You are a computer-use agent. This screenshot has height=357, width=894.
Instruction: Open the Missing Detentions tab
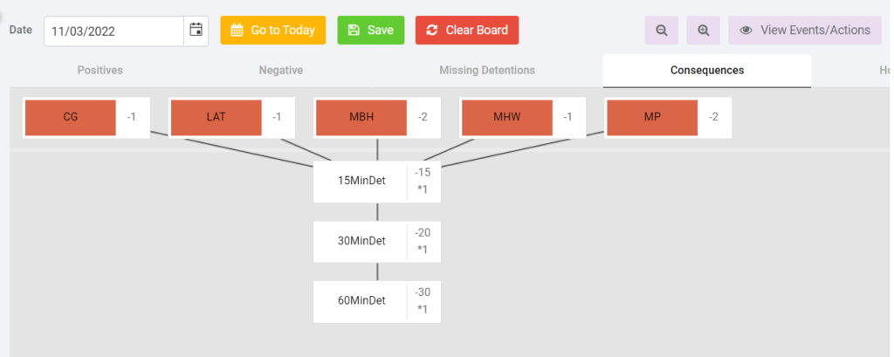coord(487,70)
